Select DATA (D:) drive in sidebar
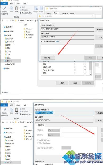 click(x=10, y=64)
